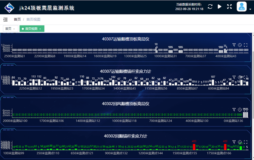Screen dimensions: 254x160
Task: Close the 首页视图 tab
Action: tap(40, 29)
